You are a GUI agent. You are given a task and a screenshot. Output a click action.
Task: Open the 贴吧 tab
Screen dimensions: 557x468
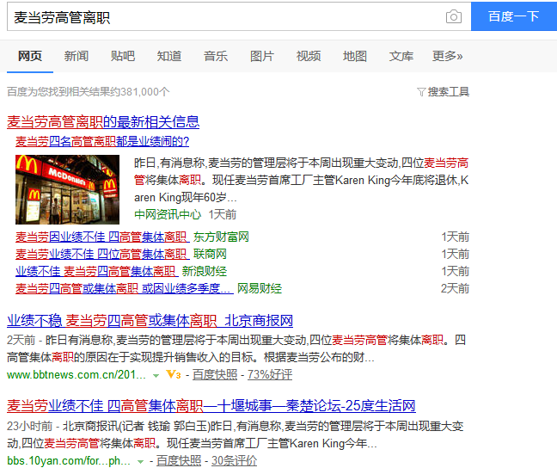pos(123,56)
